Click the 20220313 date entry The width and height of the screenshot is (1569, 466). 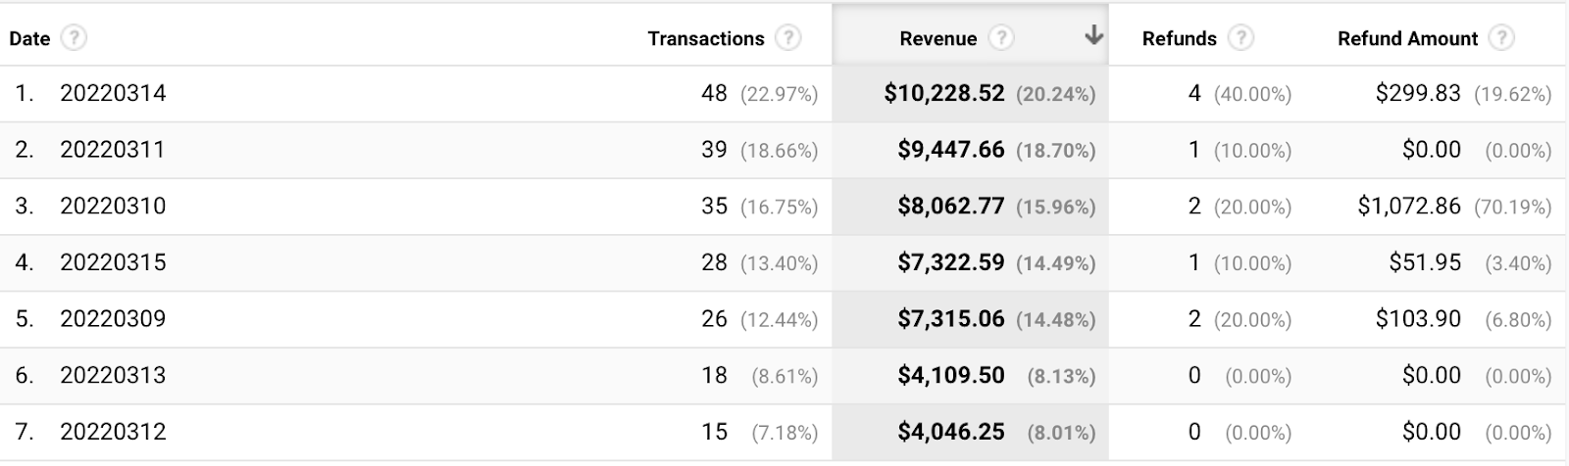(113, 375)
